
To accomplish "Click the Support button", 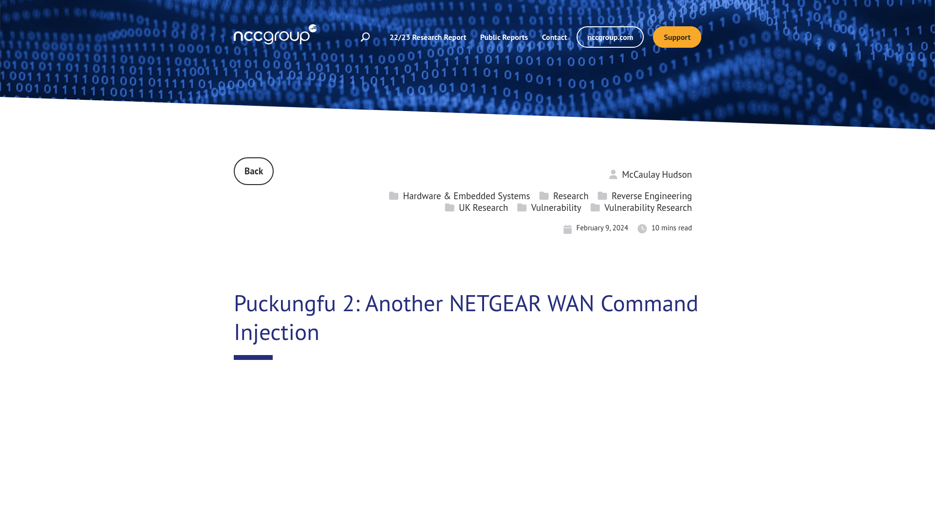I will tap(677, 37).
